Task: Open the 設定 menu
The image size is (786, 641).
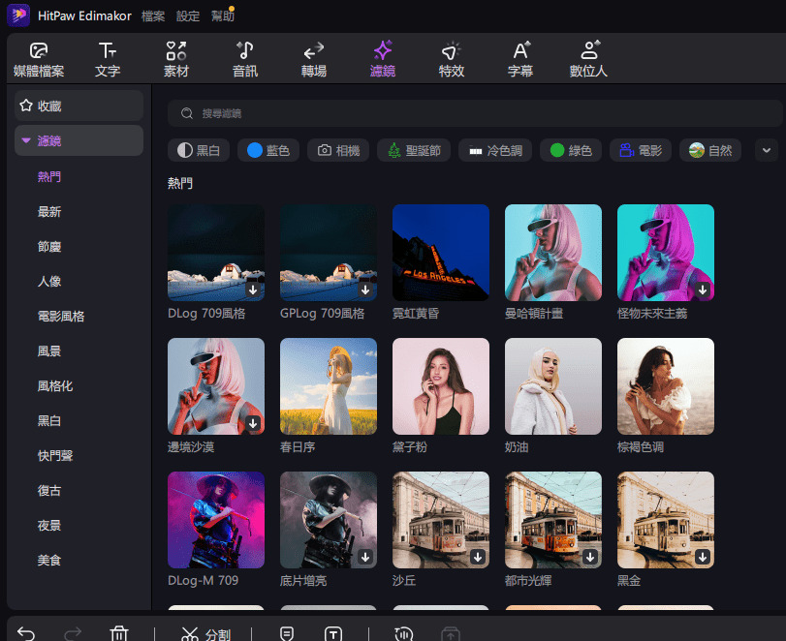Action: tap(189, 16)
